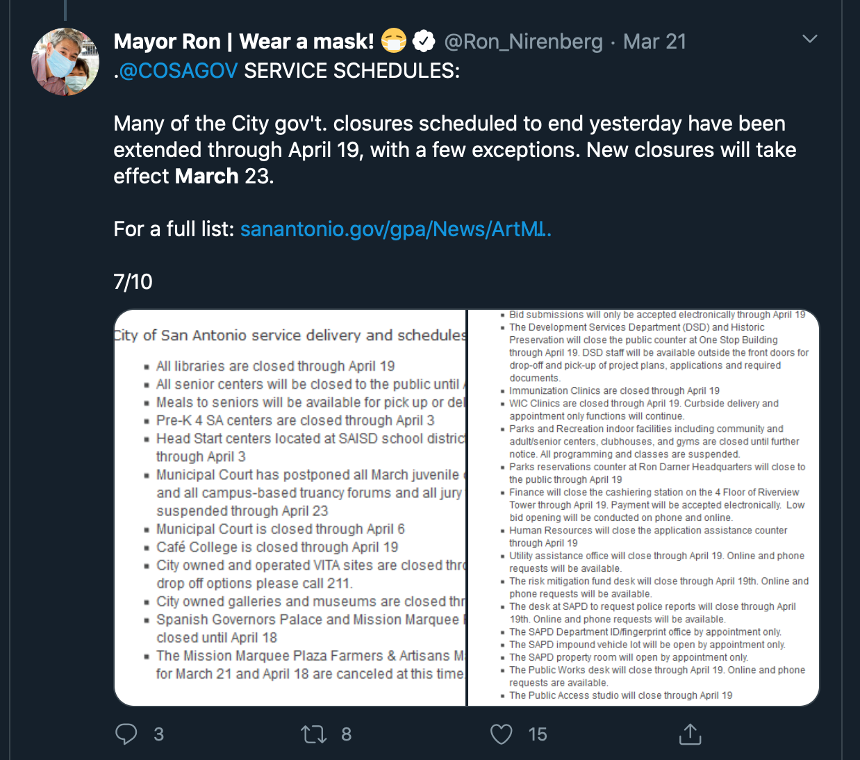The width and height of the screenshot is (860, 760).
Task: Click the like count of 15
Action: point(537,734)
